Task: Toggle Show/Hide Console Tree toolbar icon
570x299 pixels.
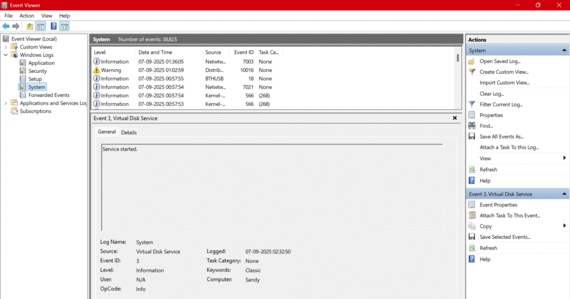Action: tap(41, 26)
